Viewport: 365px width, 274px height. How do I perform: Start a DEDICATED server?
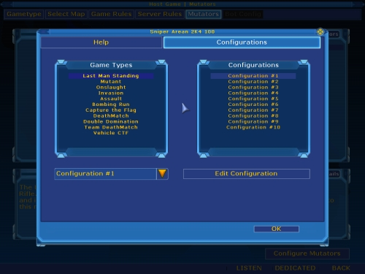295,268
